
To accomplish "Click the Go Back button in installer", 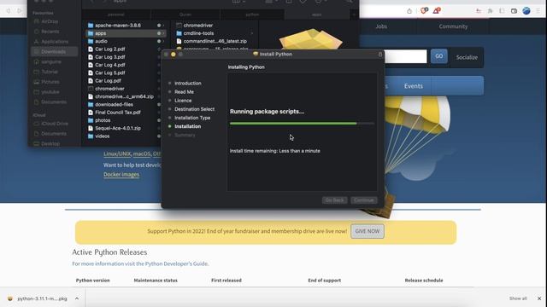I will click(334, 200).
